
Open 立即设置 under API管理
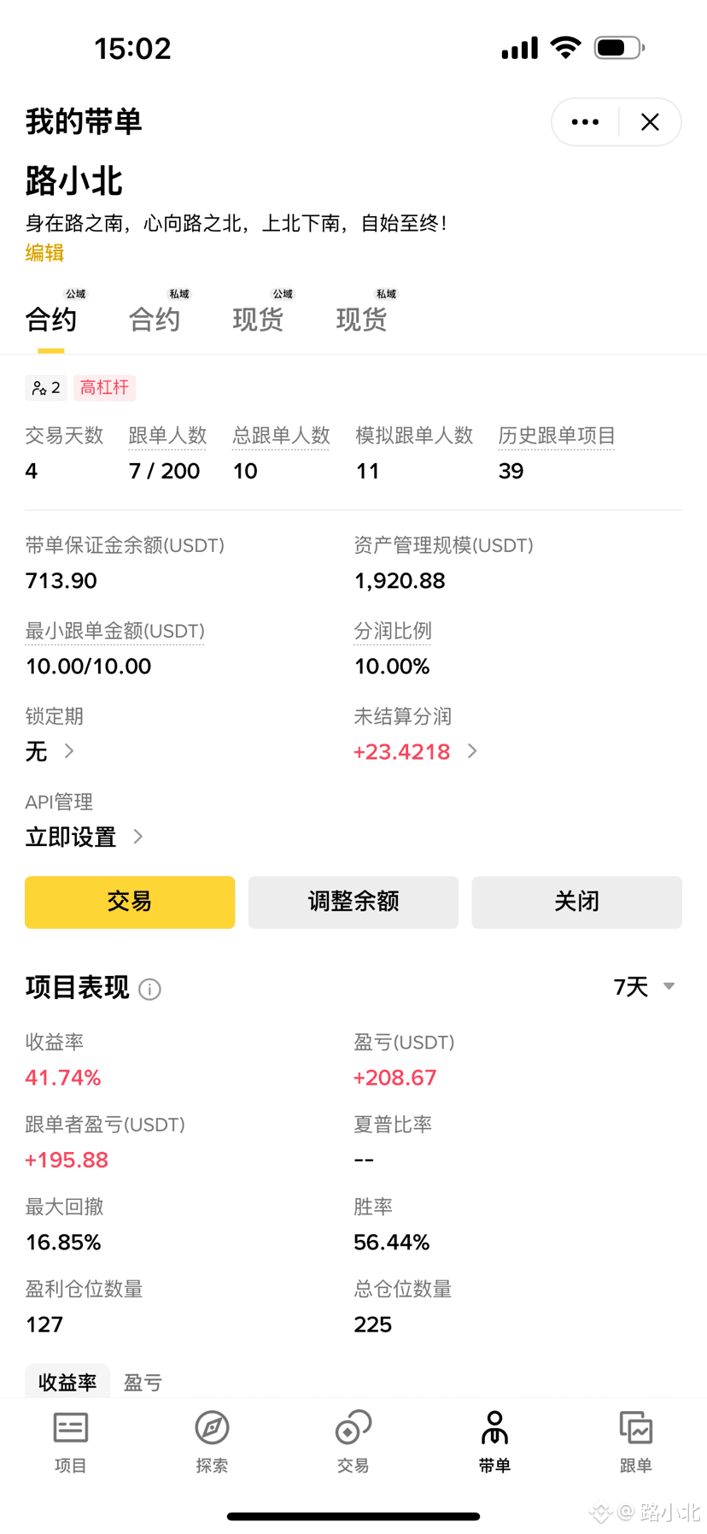click(x=84, y=837)
